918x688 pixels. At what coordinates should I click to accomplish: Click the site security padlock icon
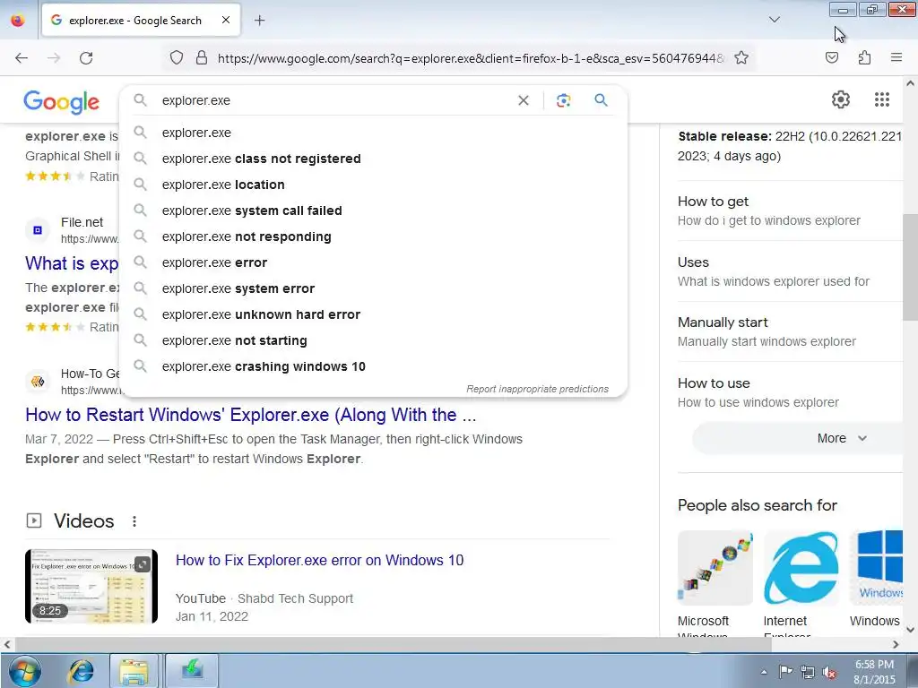tap(202, 58)
